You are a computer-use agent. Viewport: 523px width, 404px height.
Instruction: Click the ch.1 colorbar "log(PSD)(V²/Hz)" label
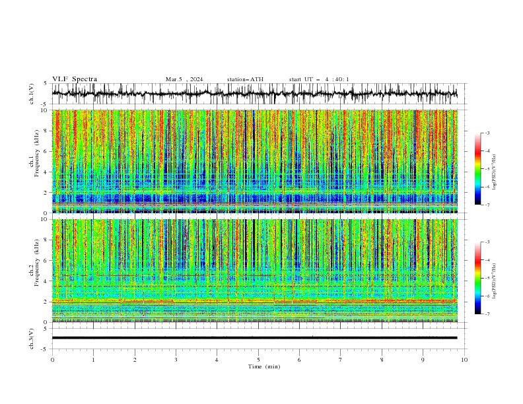(495, 172)
